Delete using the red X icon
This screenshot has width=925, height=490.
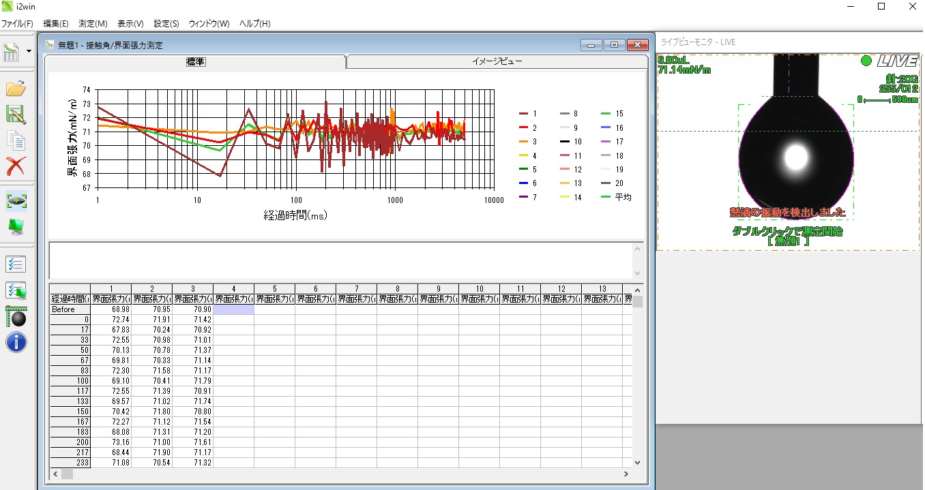point(16,166)
